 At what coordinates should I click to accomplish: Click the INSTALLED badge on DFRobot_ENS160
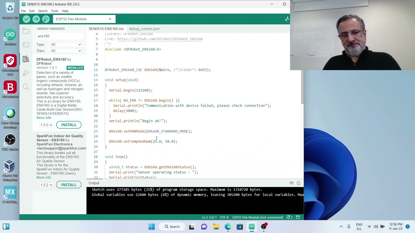point(75,68)
